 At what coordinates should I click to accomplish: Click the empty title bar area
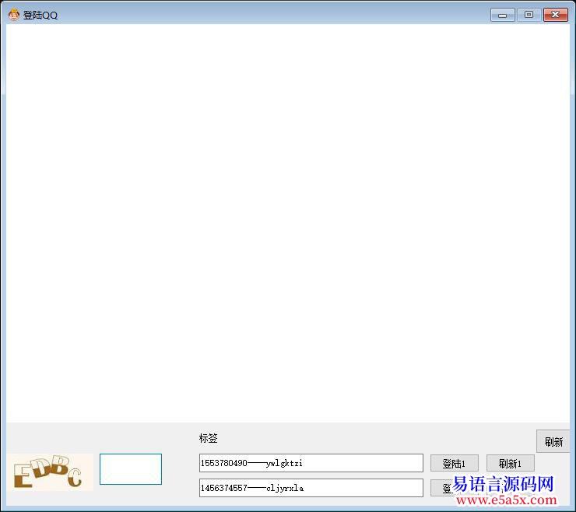tap(272, 15)
